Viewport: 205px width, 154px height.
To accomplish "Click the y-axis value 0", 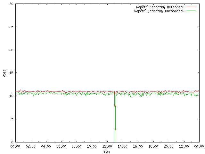I will [12, 142].
